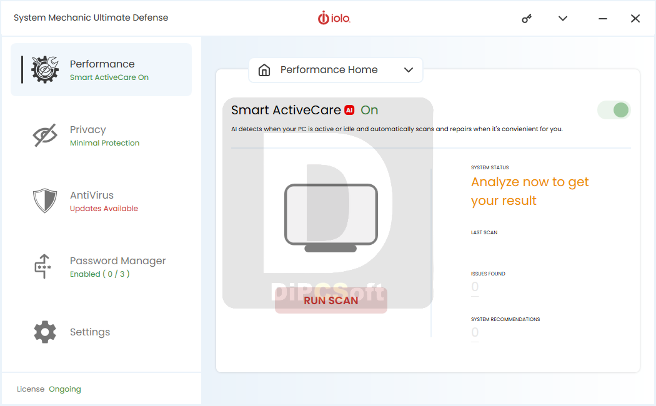Switch to the Privacy section label
Screen dimensions: 656x406
88,130
